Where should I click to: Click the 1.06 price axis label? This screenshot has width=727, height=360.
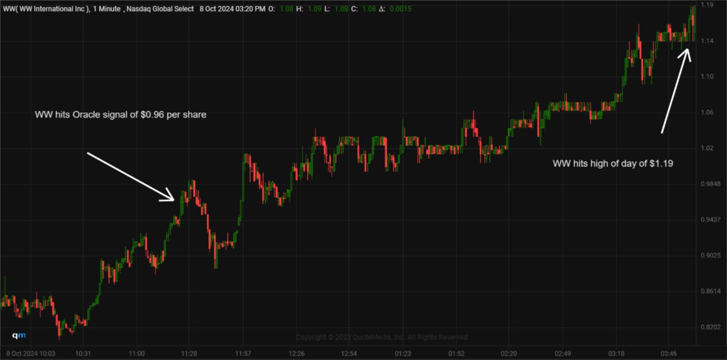707,113
